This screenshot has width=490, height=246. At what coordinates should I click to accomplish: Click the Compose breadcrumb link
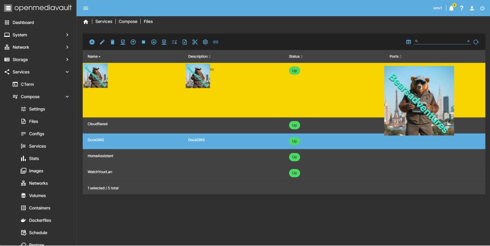click(128, 22)
